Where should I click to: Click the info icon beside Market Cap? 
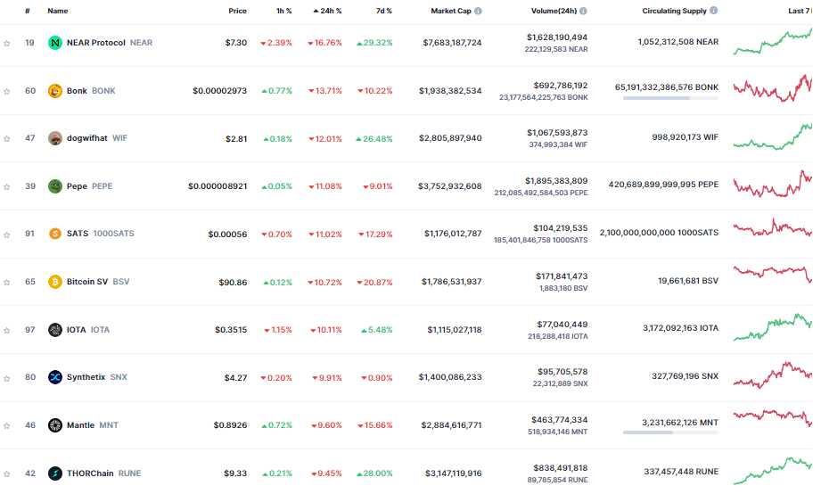[478, 11]
